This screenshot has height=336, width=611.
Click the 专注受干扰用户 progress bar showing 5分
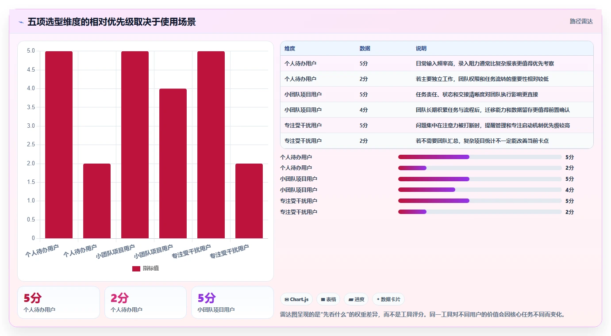click(480, 201)
